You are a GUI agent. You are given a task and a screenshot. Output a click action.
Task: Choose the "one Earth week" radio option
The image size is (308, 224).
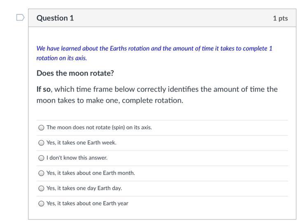tap(41, 143)
